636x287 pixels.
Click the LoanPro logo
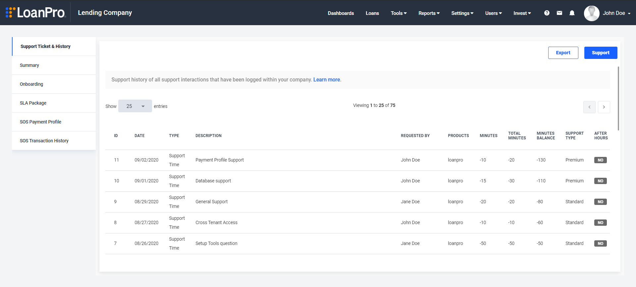pos(36,13)
